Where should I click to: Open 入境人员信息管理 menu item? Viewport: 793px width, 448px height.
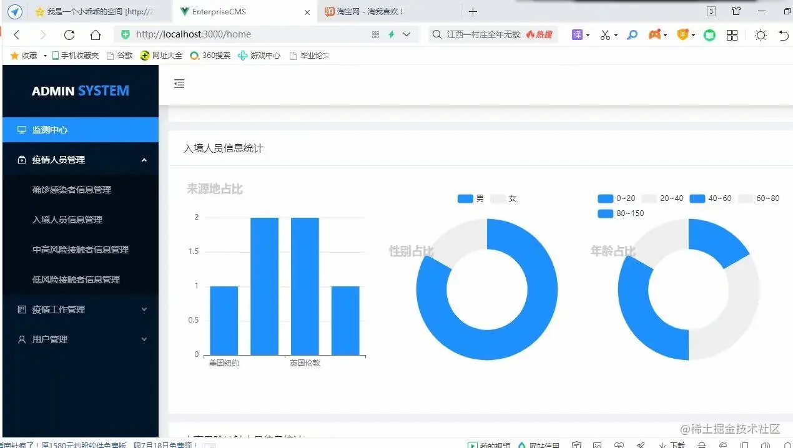click(x=81, y=220)
